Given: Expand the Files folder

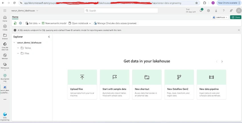Looking at the screenshot, I should click(18, 54).
